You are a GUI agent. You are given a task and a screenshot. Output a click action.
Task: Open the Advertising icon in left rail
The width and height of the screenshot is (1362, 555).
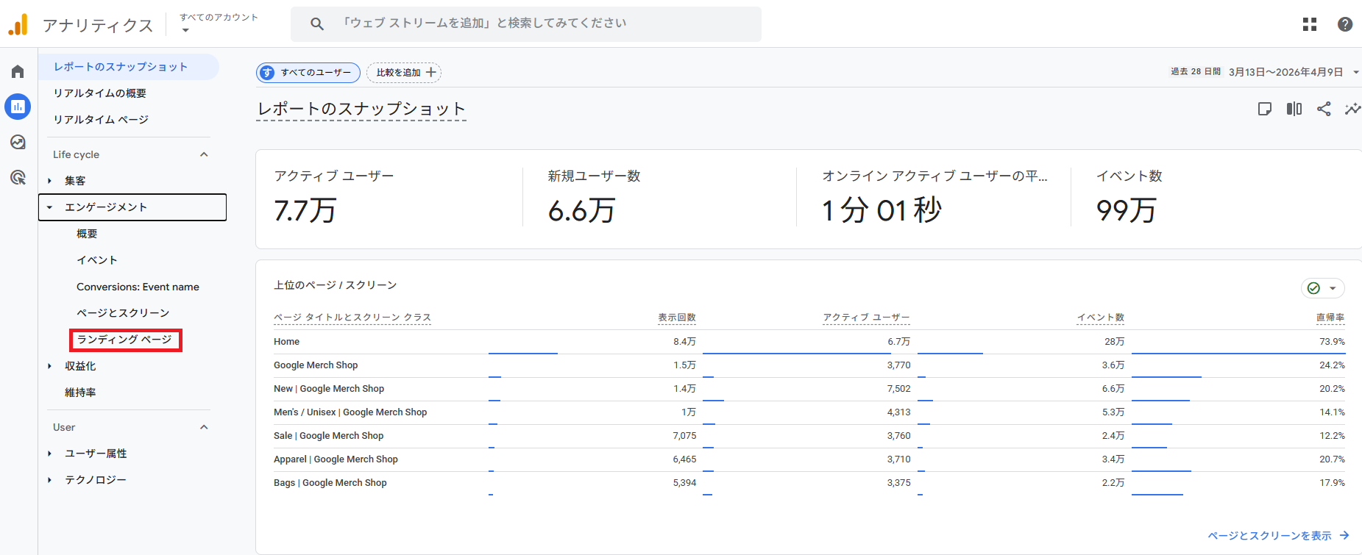click(18, 177)
